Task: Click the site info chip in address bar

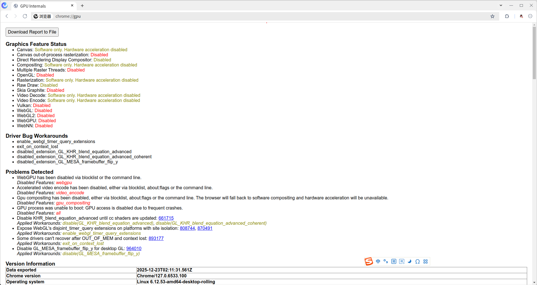Action: (43, 16)
